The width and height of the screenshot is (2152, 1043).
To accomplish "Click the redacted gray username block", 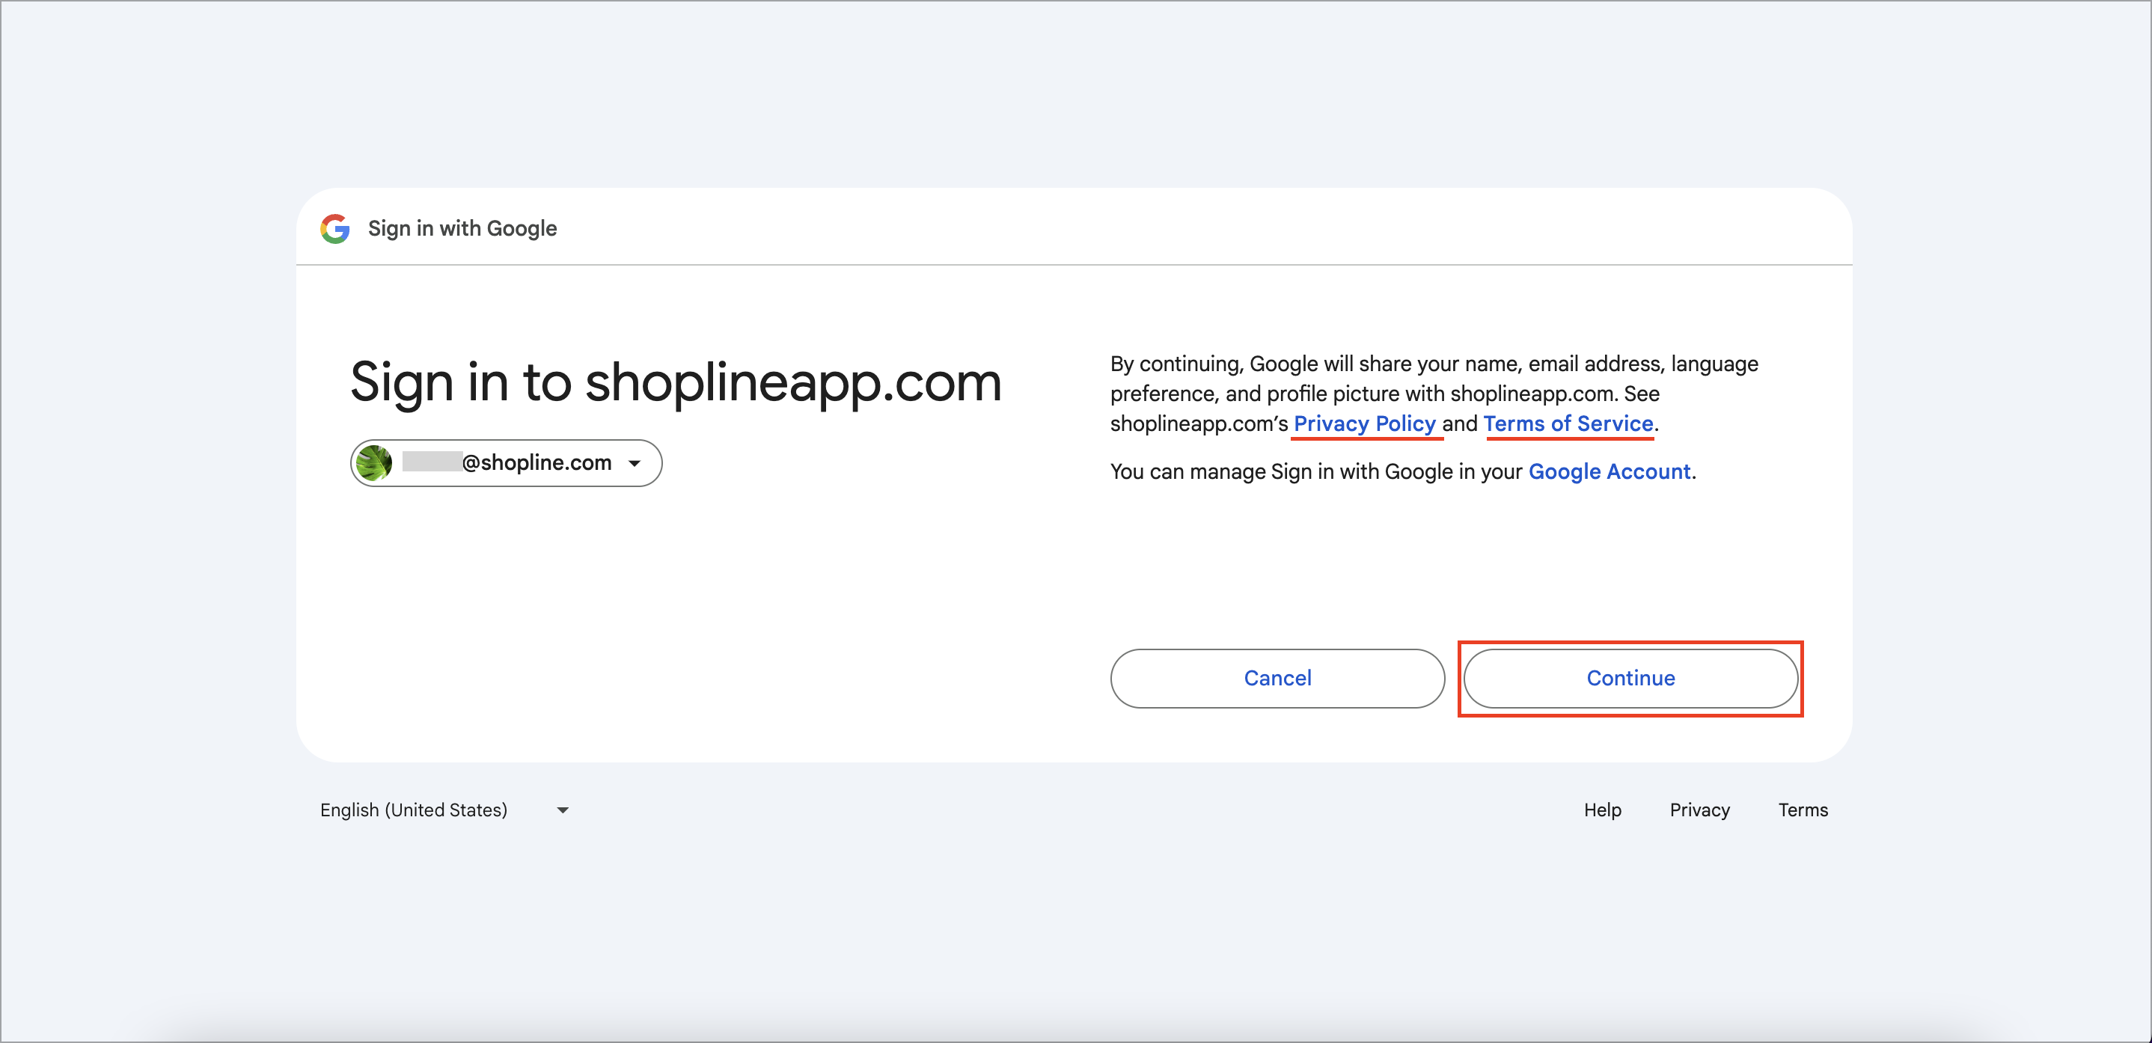I will click(x=432, y=462).
